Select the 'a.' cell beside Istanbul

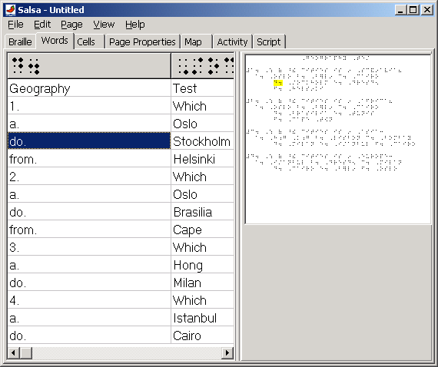click(x=89, y=318)
